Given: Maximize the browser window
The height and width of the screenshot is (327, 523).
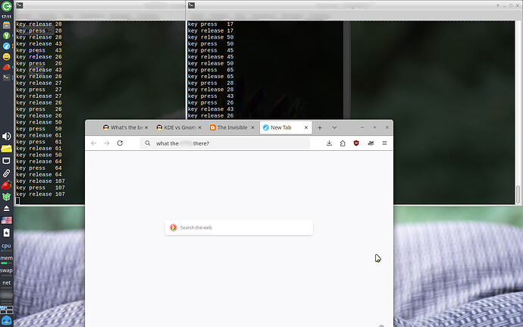Looking at the screenshot, I should click(374, 127).
